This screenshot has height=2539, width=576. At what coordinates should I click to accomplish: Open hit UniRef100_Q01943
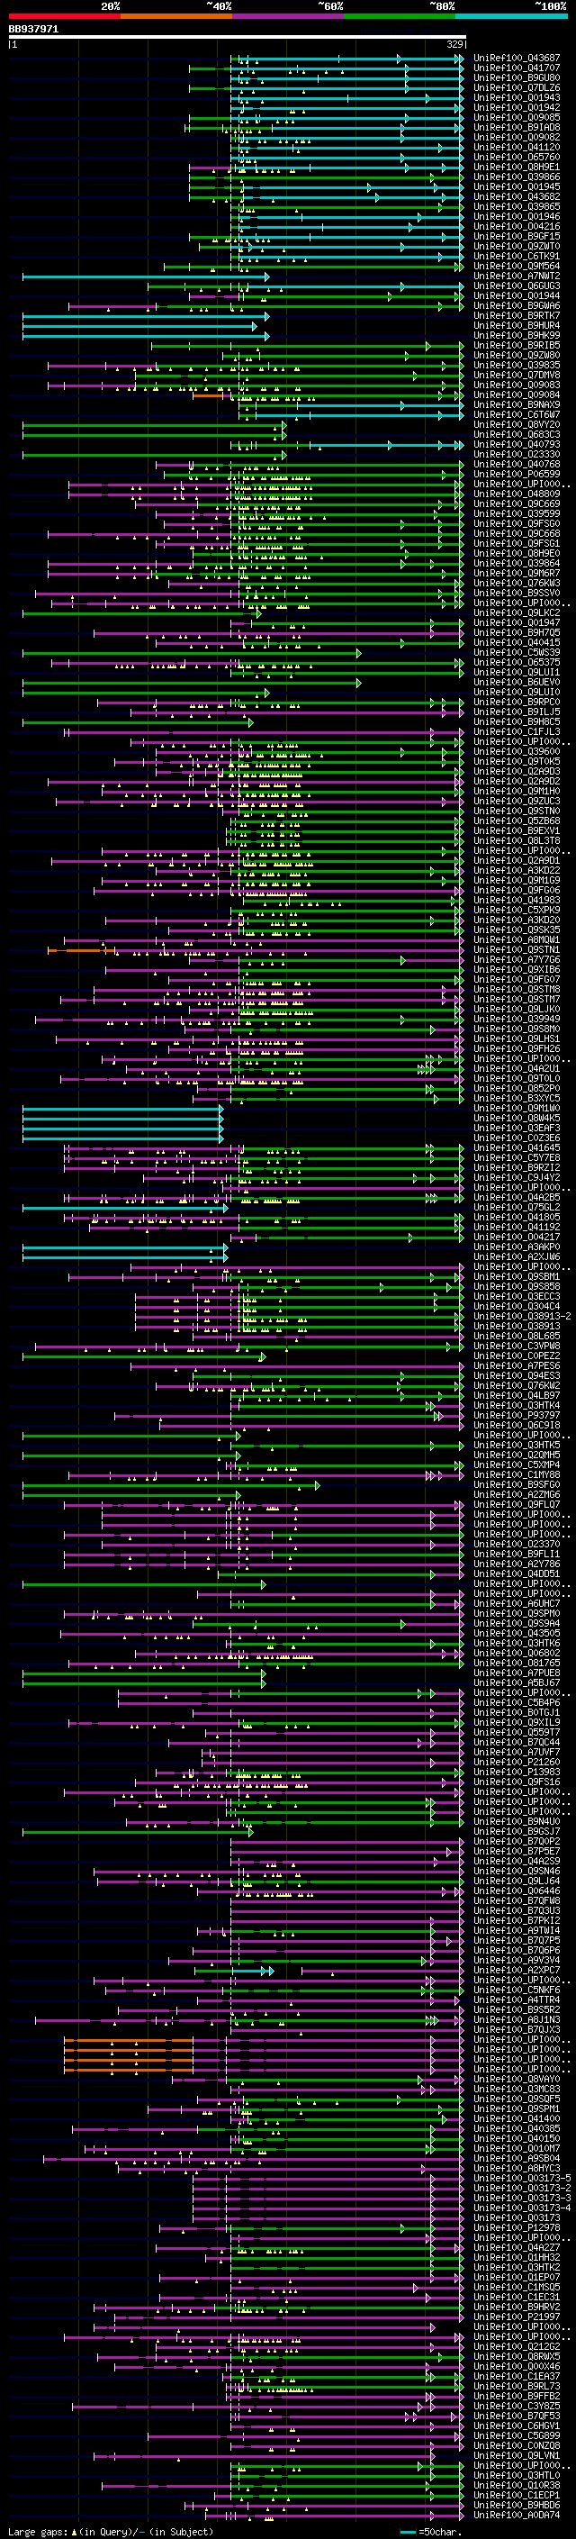[x=517, y=97]
